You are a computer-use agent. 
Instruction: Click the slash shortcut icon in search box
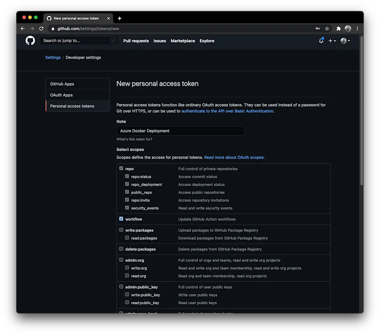(x=113, y=41)
